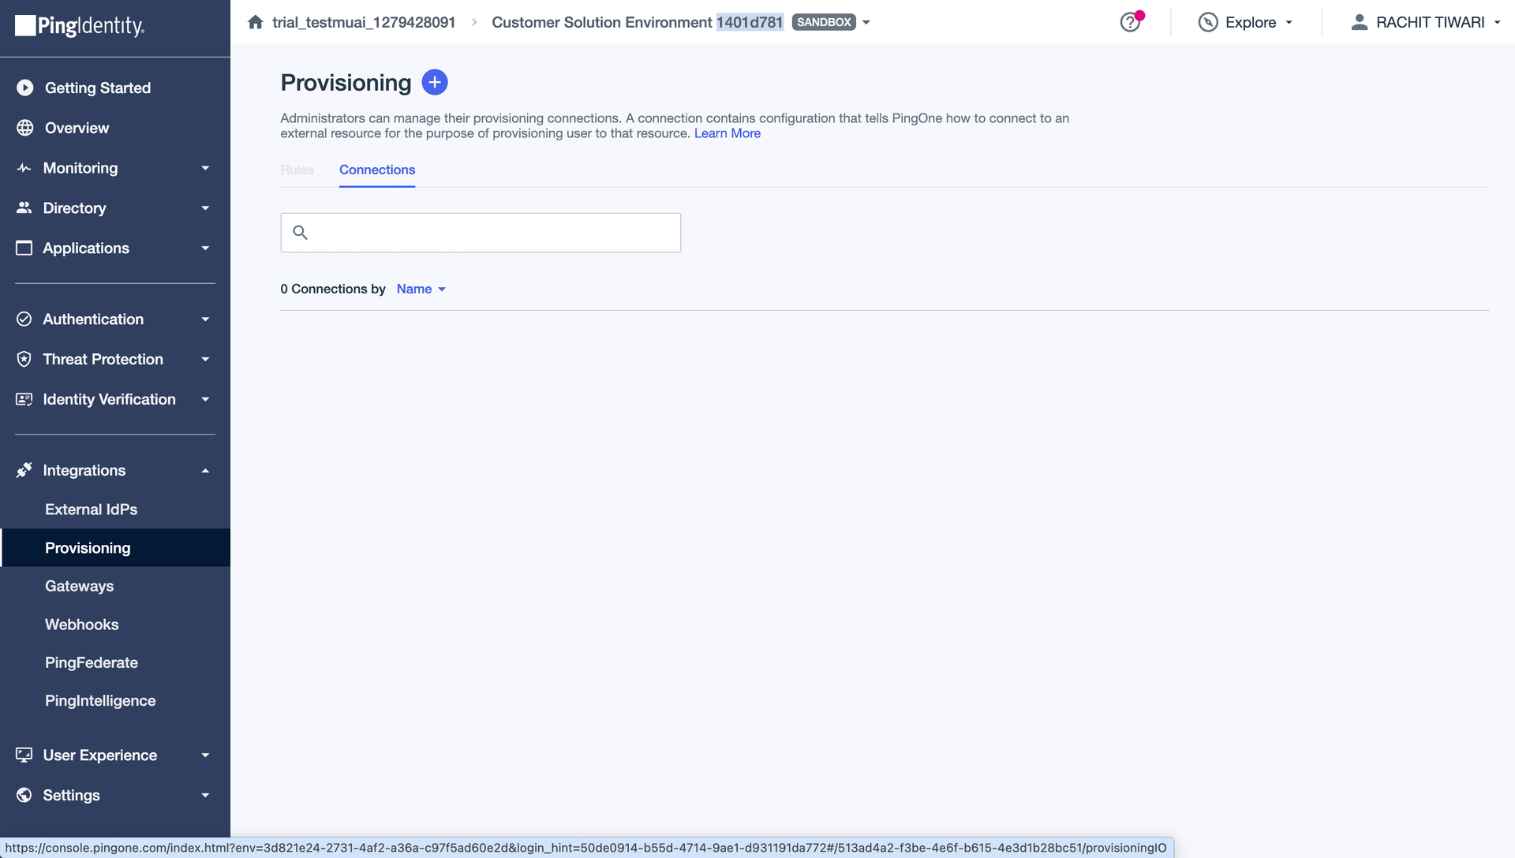The width and height of the screenshot is (1515, 858).
Task: Click the Overview globe icon
Action: [24, 127]
